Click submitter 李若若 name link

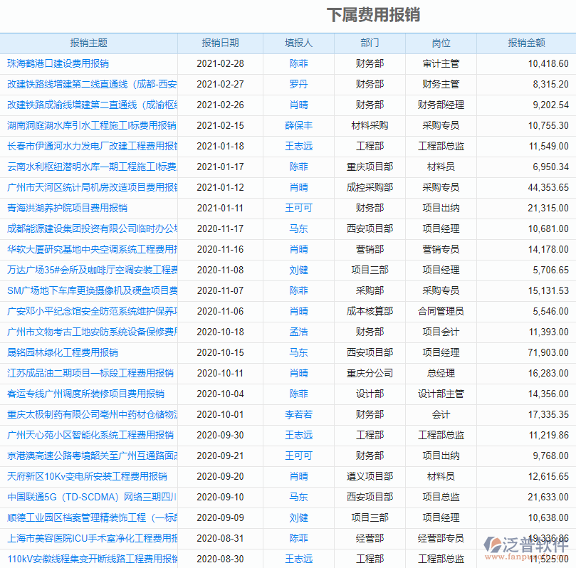click(x=298, y=415)
